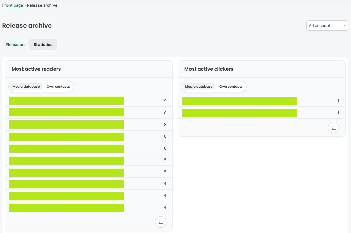The width and height of the screenshot is (351, 233).
Task: Click the reader bar with count 6
Action: click(x=66, y=149)
